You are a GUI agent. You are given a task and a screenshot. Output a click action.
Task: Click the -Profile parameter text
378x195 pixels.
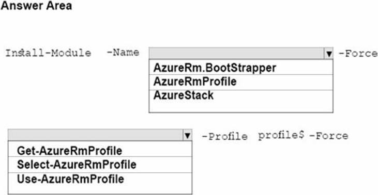[224, 136]
